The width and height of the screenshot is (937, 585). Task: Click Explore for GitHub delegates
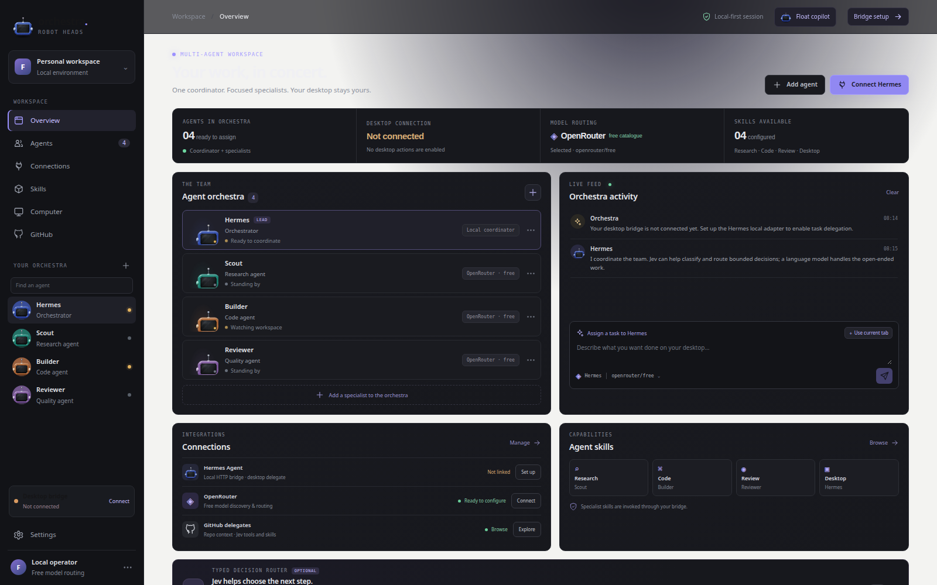(x=527, y=529)
